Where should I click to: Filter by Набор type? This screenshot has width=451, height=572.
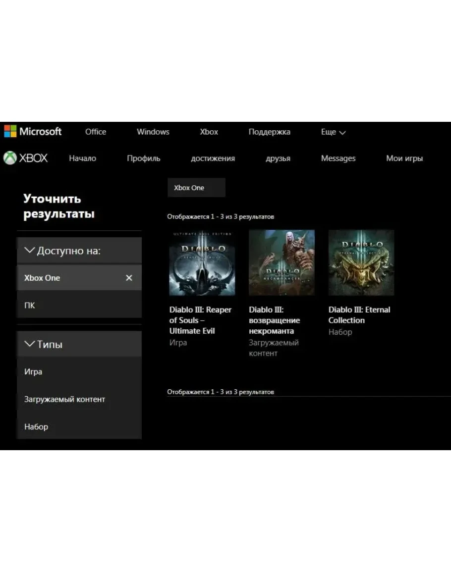[36, 426]
